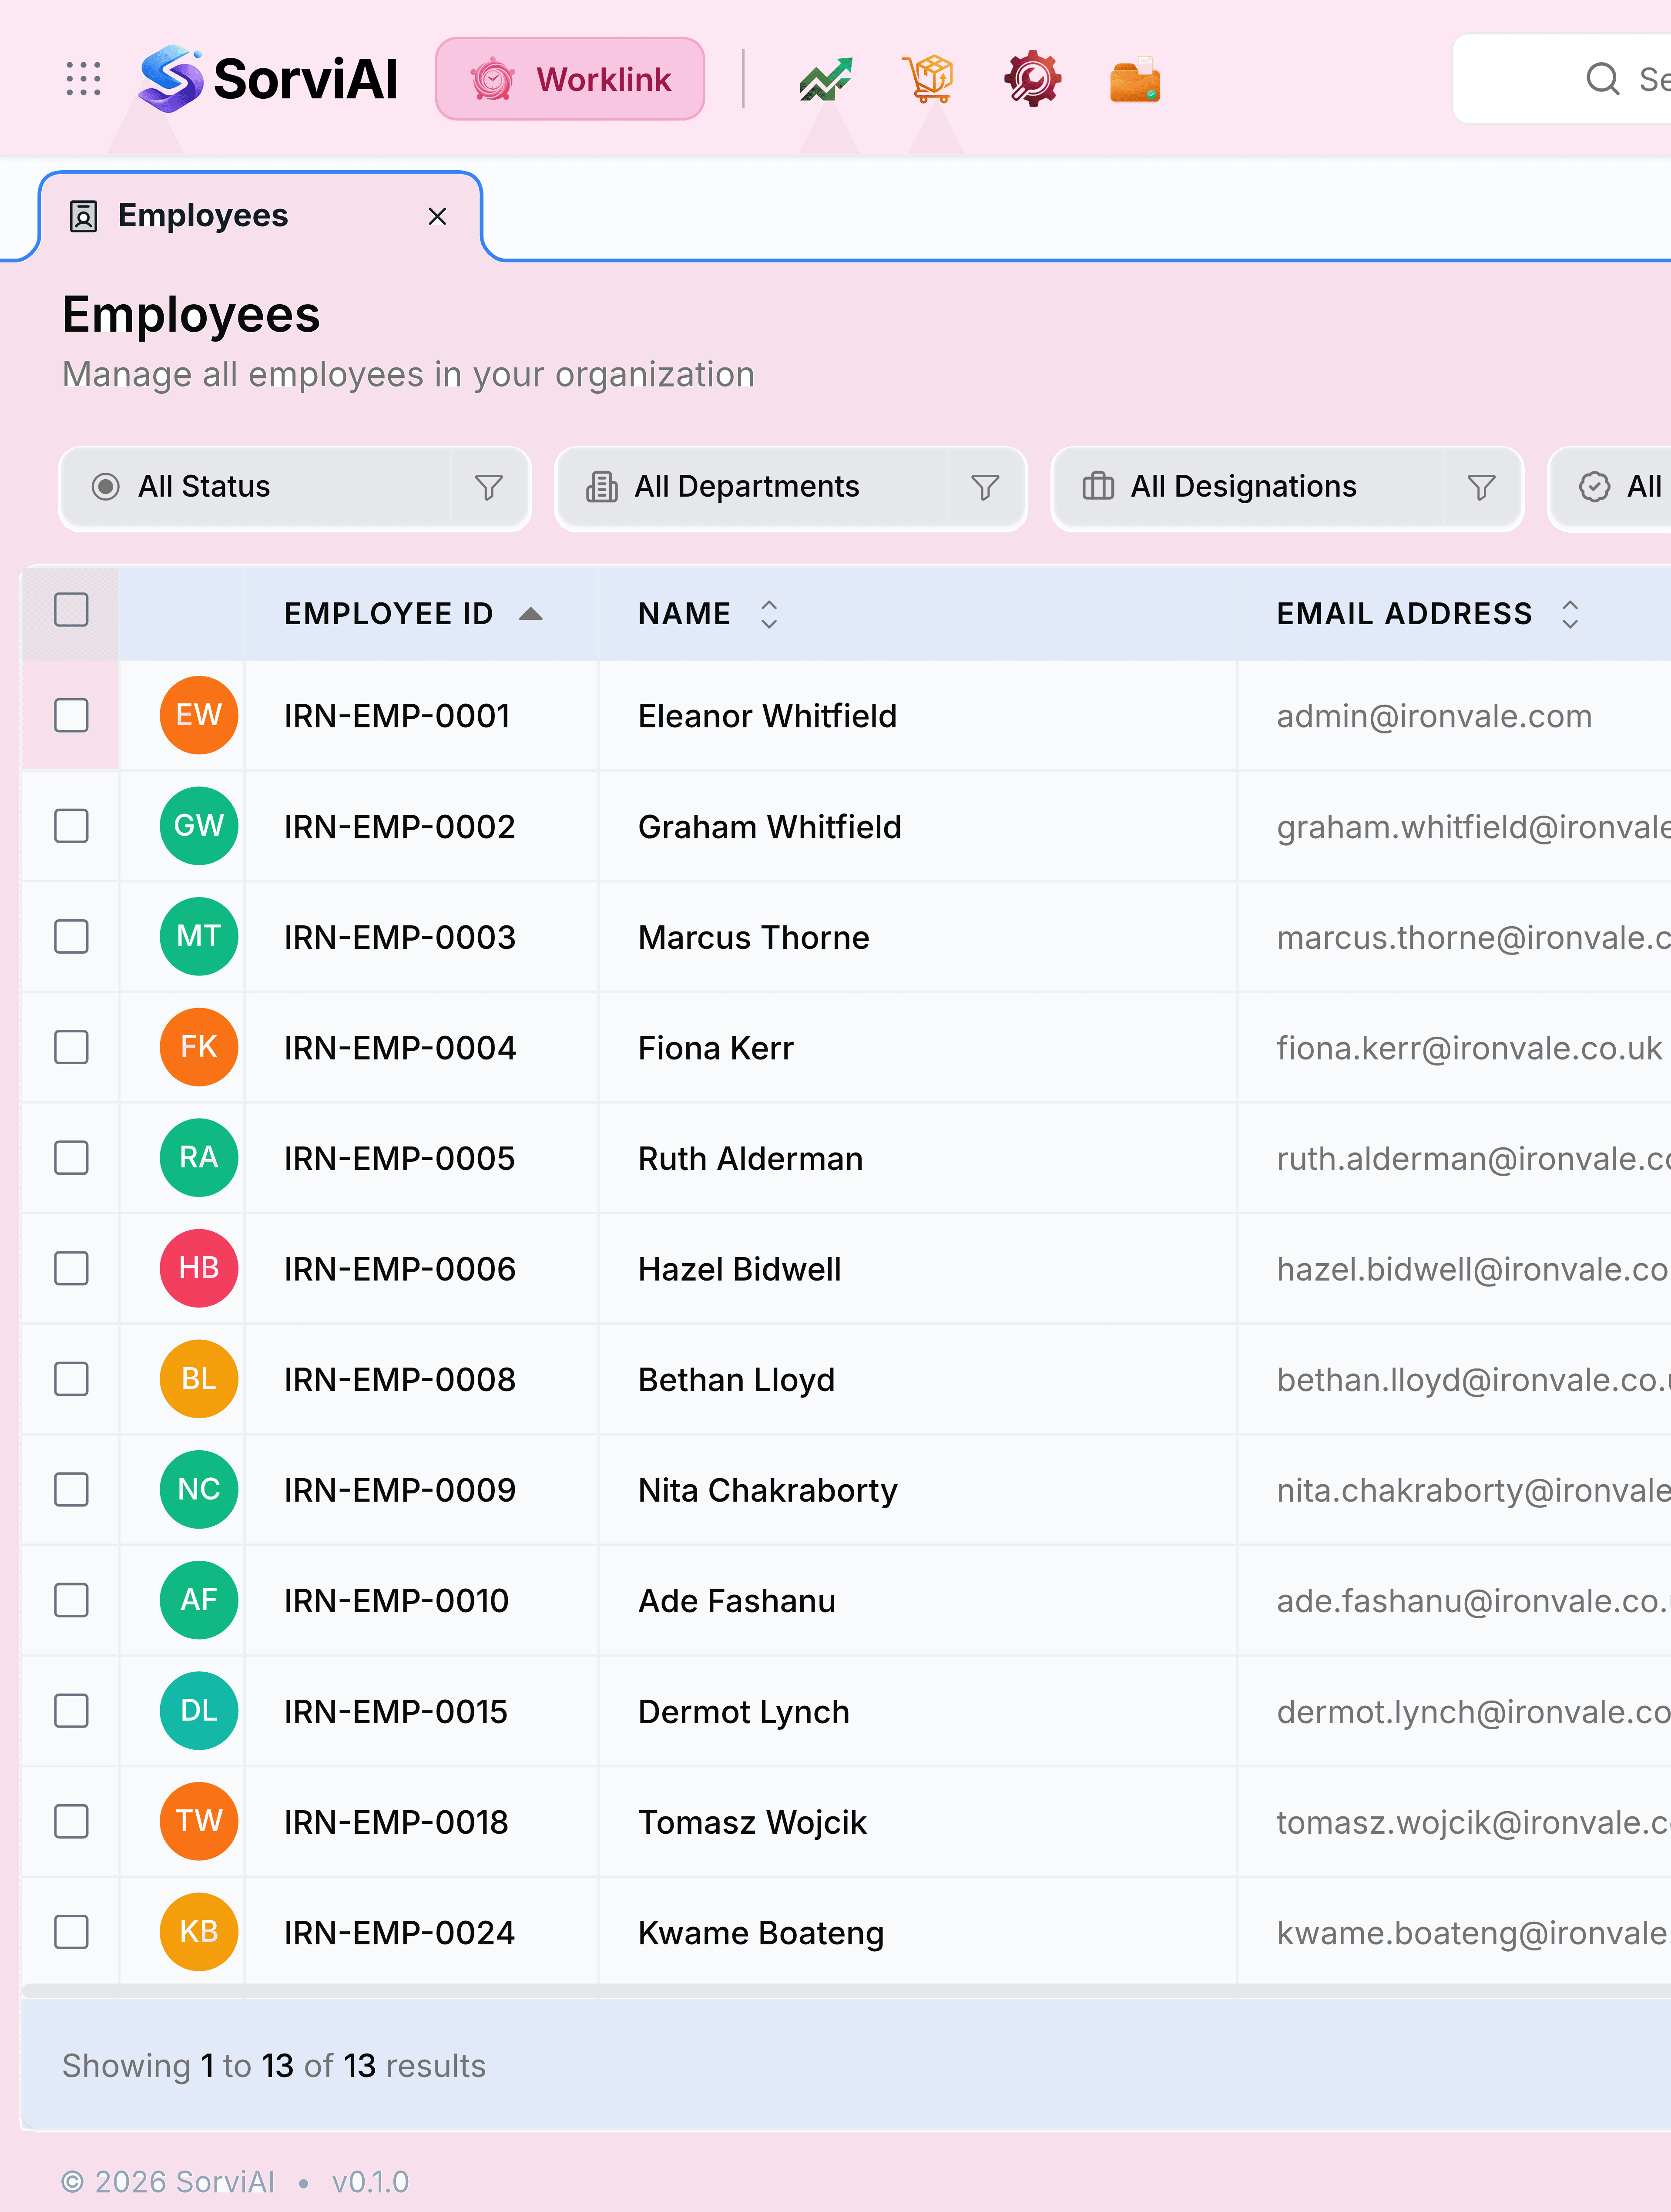Select the Tomasz Wojcik row checkbox
Viewport: 1671px width, 2212px height.
tap(71, 1821)
